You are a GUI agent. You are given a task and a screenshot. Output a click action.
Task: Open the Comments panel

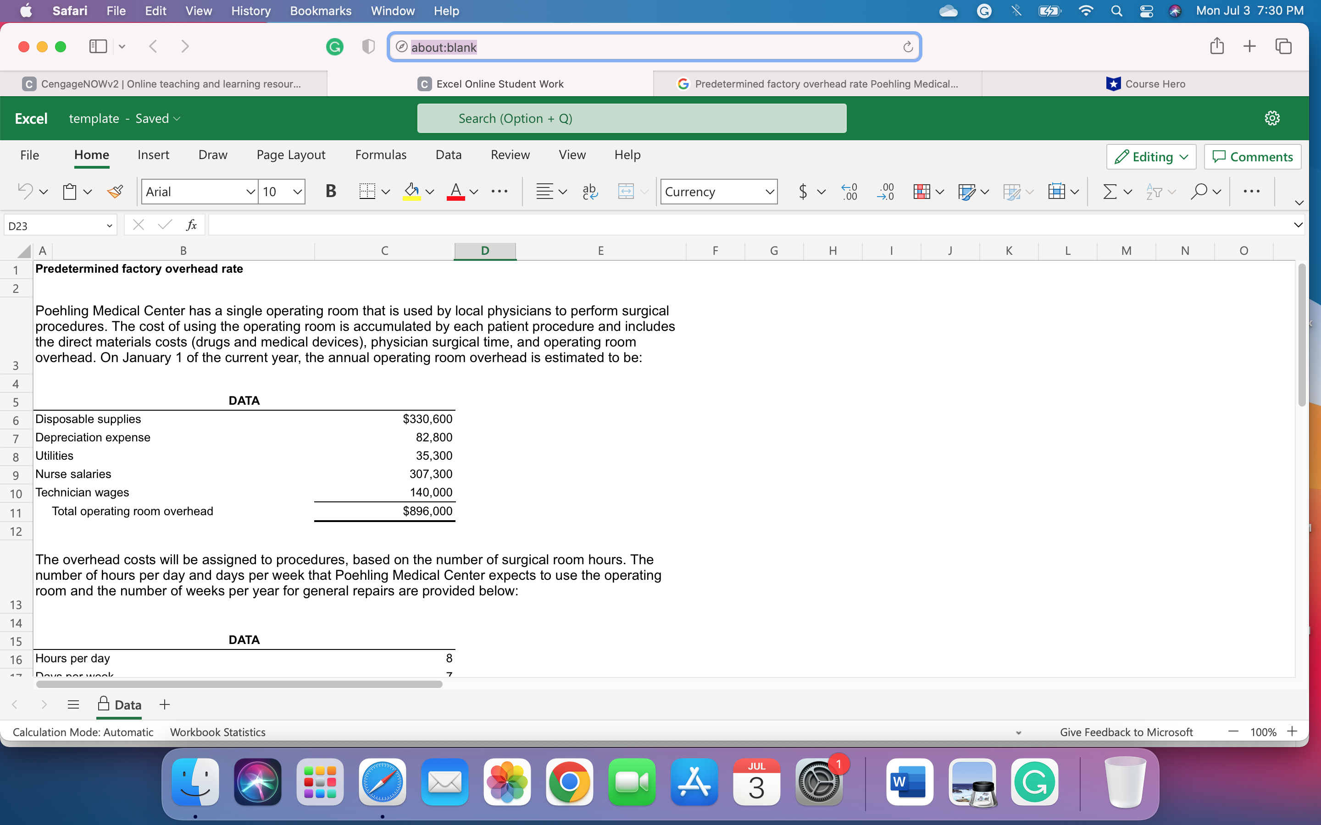tap(1252, 157)
